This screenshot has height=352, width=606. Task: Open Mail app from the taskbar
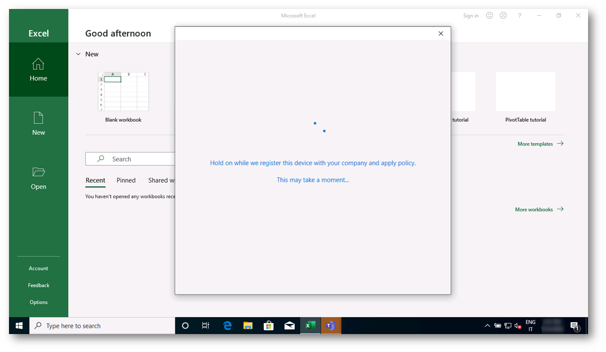(x=289, y=326)
